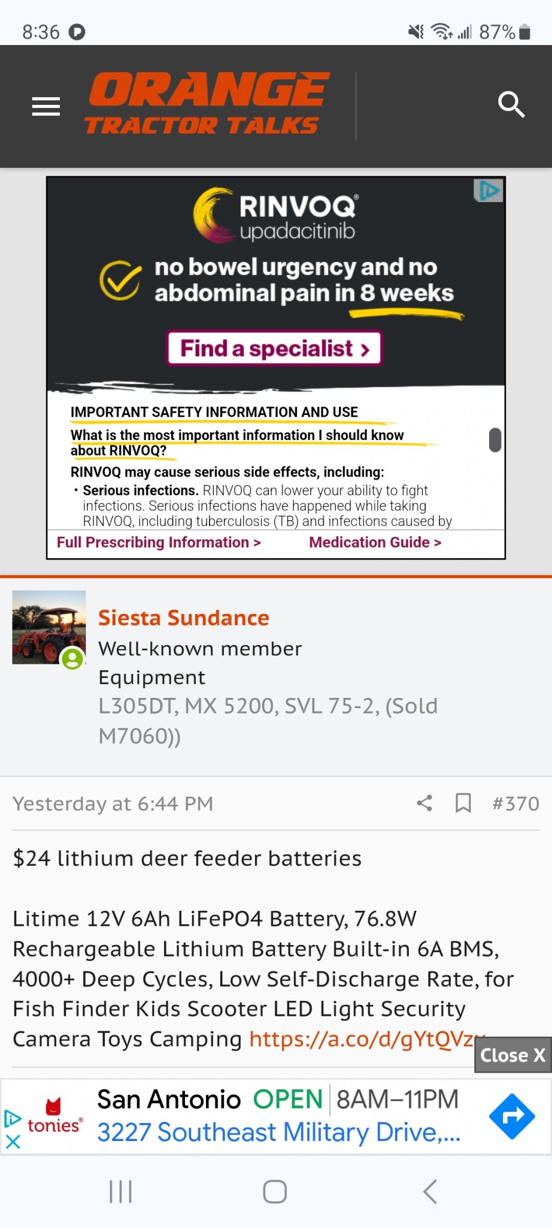Open Android recent apps
Viewport: 552px width, 1228px height.
120,1191
